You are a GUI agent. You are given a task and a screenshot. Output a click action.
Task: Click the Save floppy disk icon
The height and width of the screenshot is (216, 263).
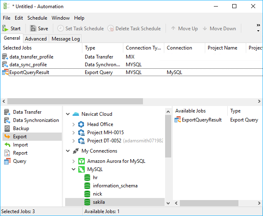33,29
